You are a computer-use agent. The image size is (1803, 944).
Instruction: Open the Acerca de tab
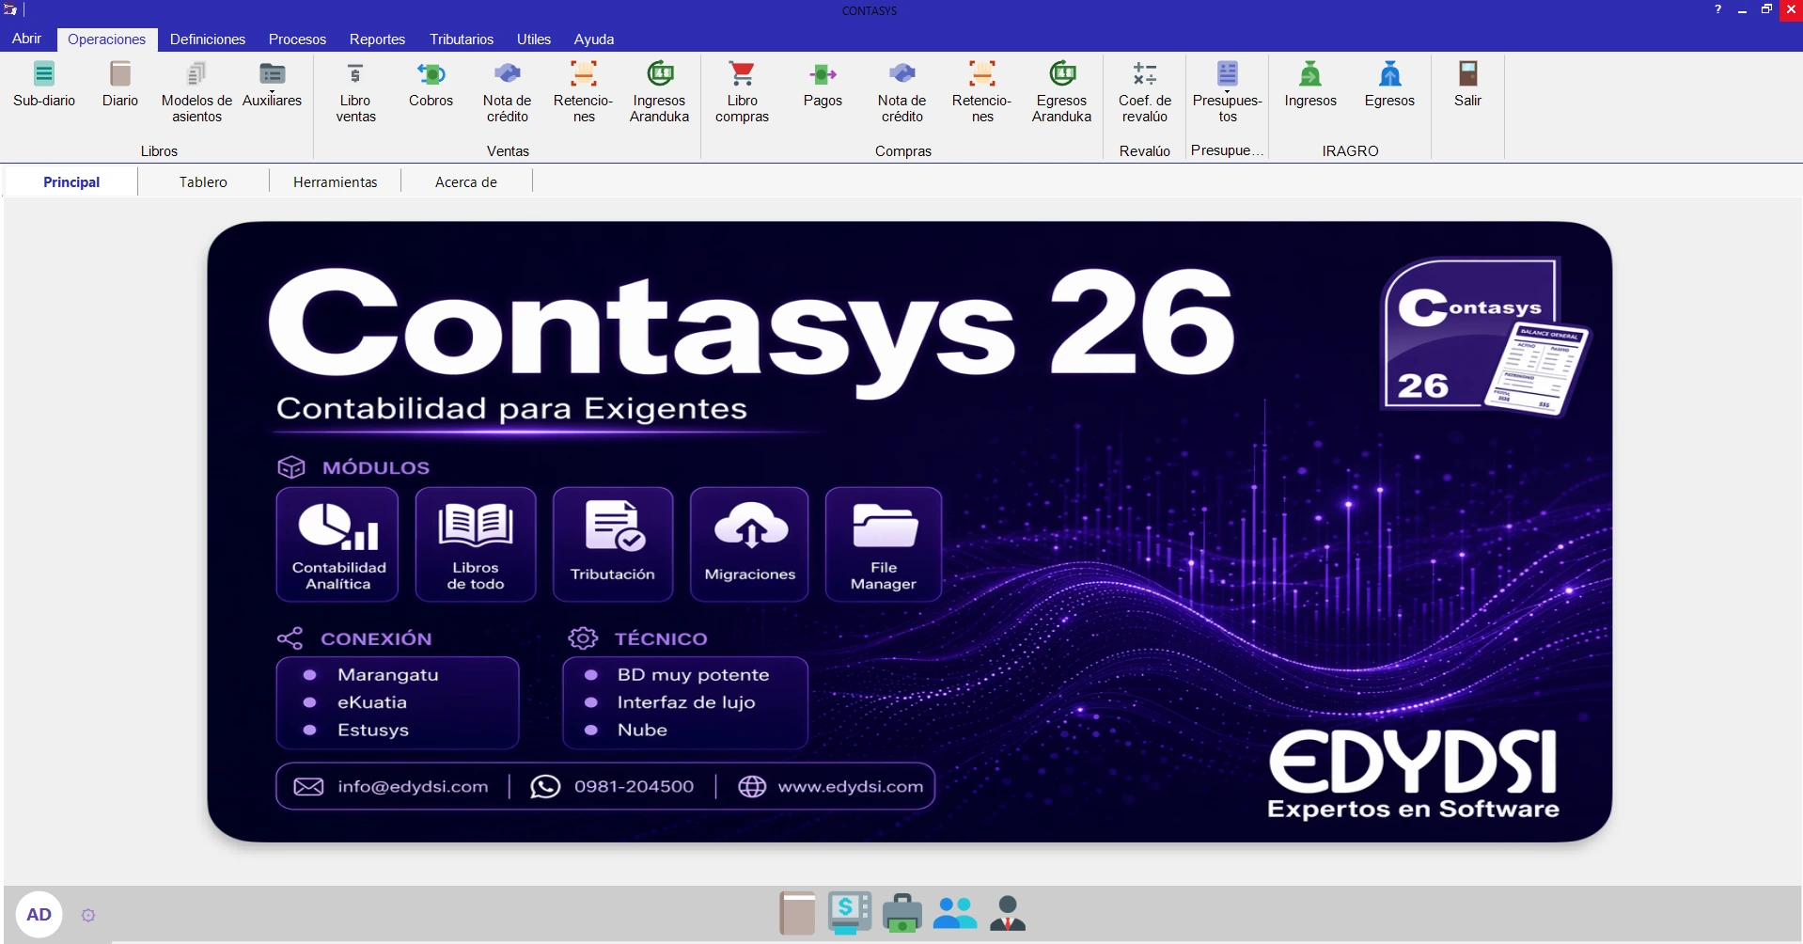coord(466,182)
